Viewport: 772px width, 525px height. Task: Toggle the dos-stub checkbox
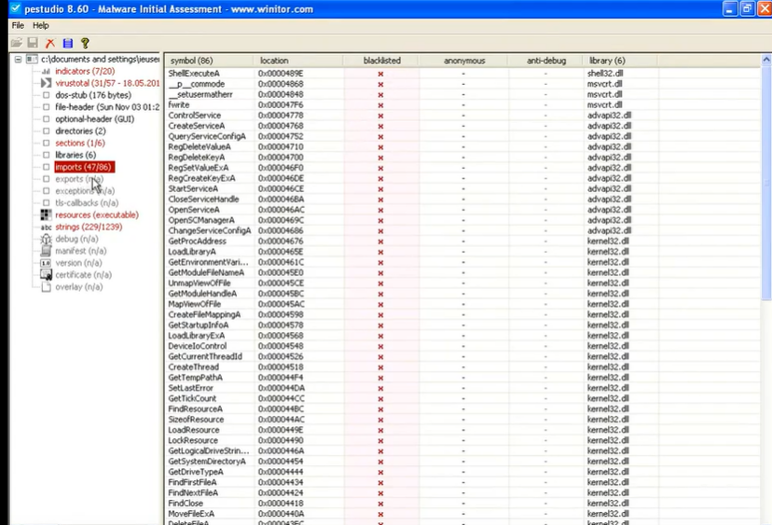coord(46,95)
